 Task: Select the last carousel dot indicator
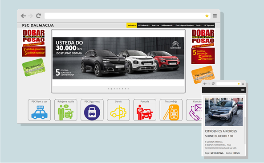[128, 89]
